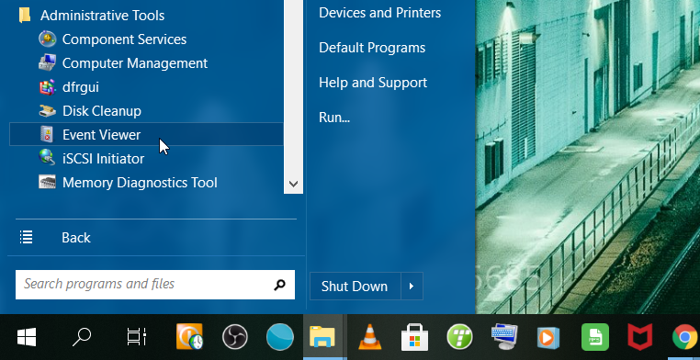The width and height of the screenshot is (700, 360).
Task: Expand the Shut Down options arrow
Action: coord(412,286)
